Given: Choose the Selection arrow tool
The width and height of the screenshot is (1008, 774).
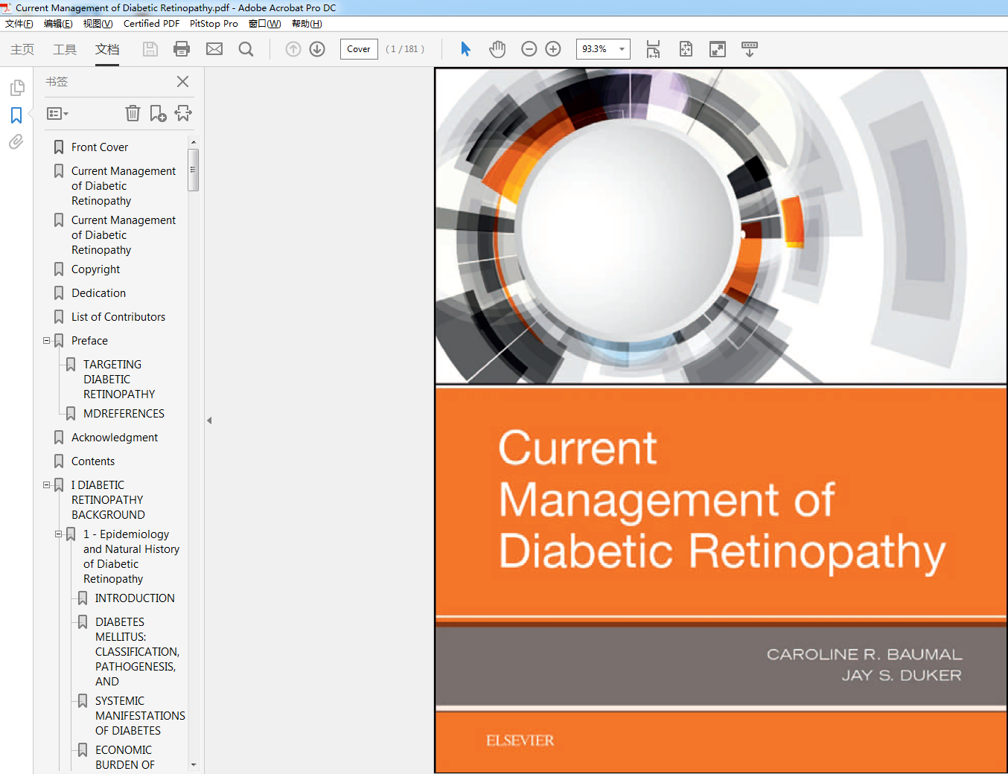Looking at the screenshot, I should (x=465, y=49).
